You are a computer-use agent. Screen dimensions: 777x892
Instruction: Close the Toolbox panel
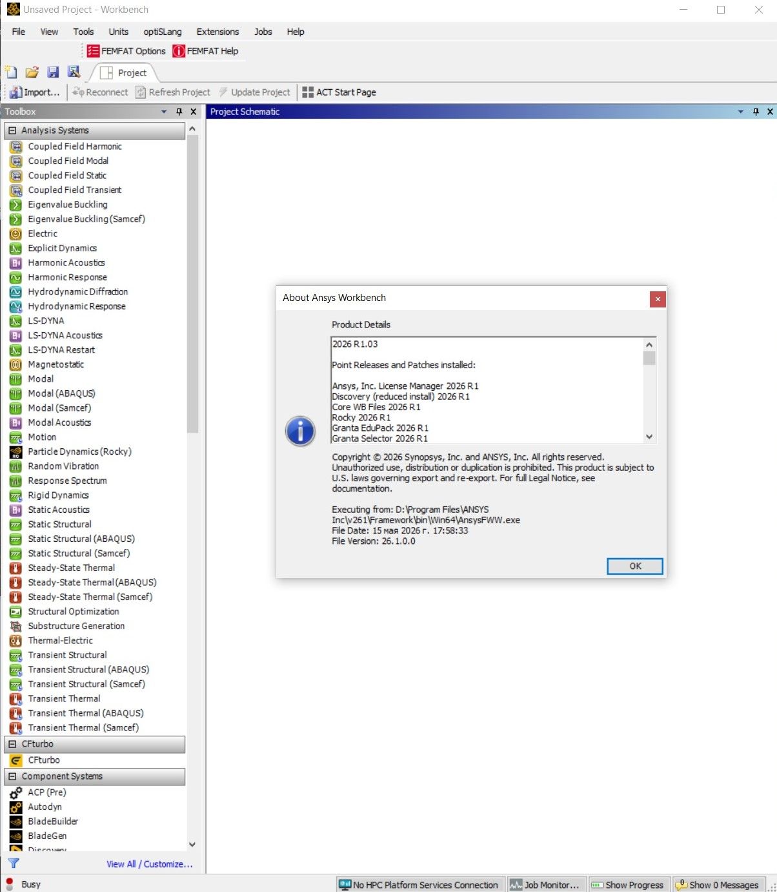pos(193,112)
